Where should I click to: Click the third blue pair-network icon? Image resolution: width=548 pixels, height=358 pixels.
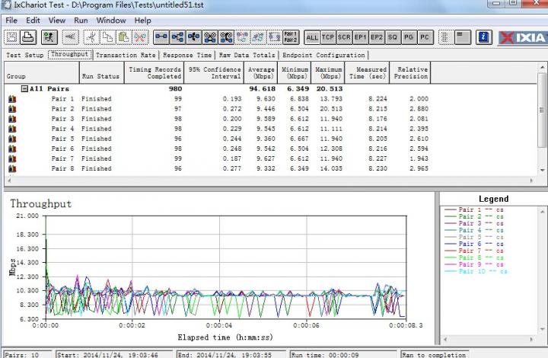193,37
